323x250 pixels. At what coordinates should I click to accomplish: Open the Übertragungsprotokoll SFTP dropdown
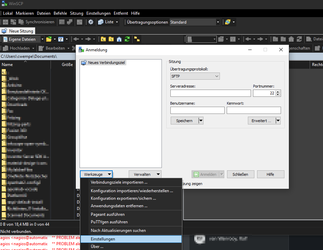195,76
